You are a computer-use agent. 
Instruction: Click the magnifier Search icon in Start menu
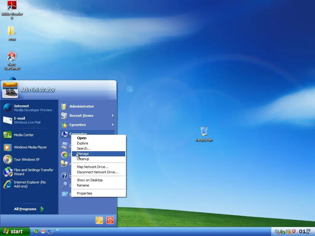click(64, 185)
